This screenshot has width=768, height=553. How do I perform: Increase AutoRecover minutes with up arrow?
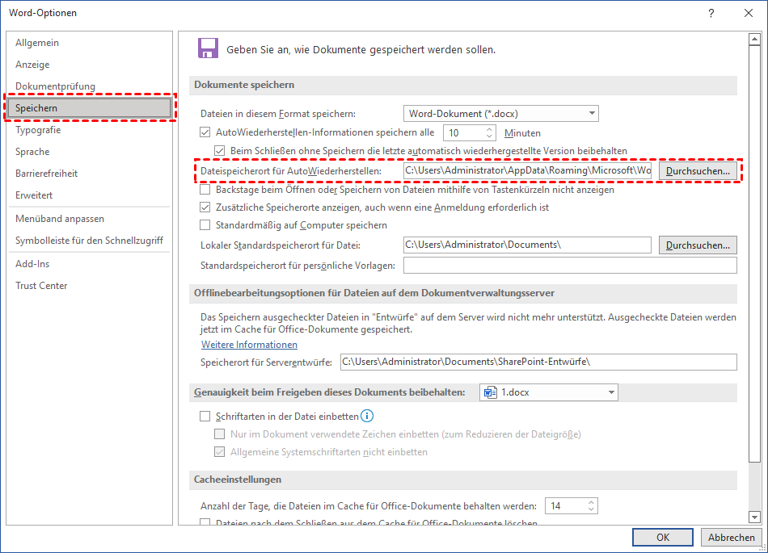[490, 128]
